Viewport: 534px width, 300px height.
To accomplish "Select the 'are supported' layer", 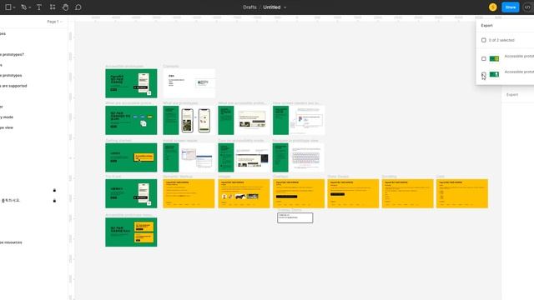I will (x=13, y=86).
